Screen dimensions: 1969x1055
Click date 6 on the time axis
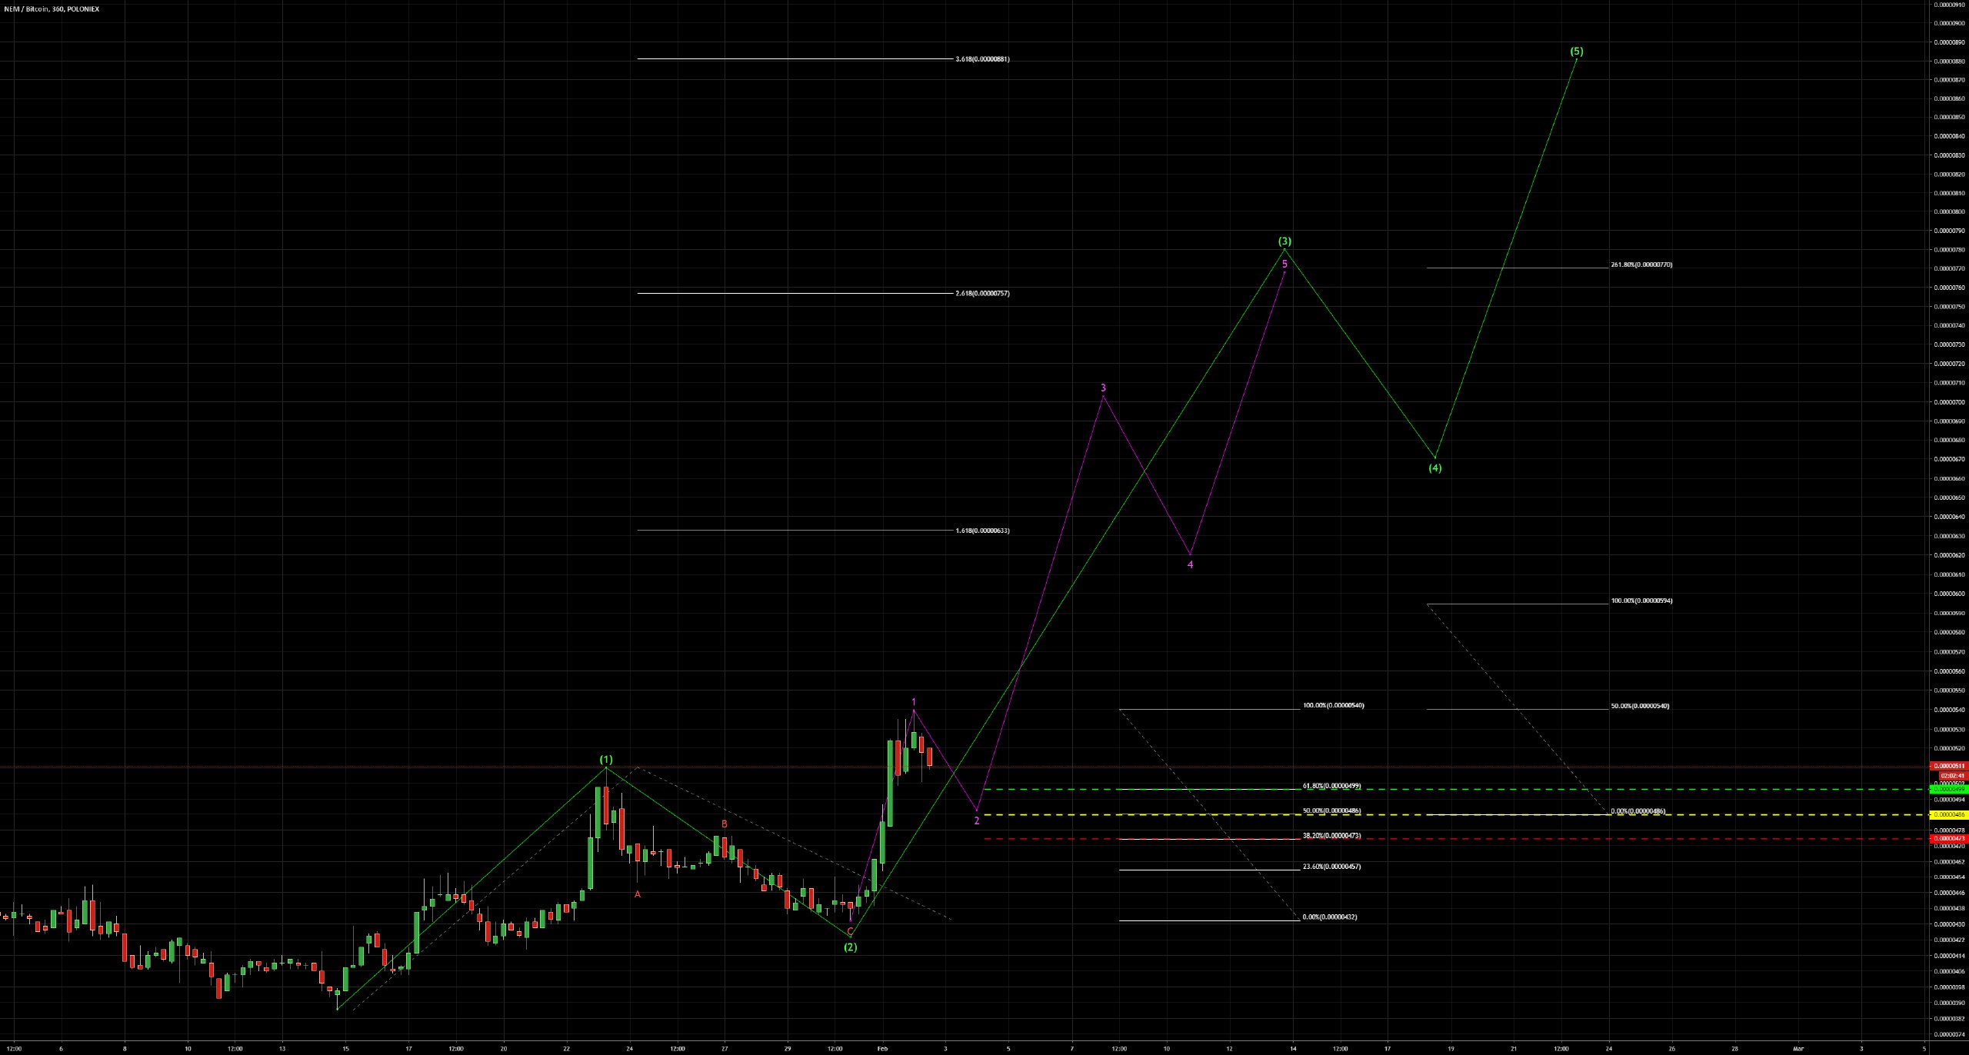(x=61, y=1048)
